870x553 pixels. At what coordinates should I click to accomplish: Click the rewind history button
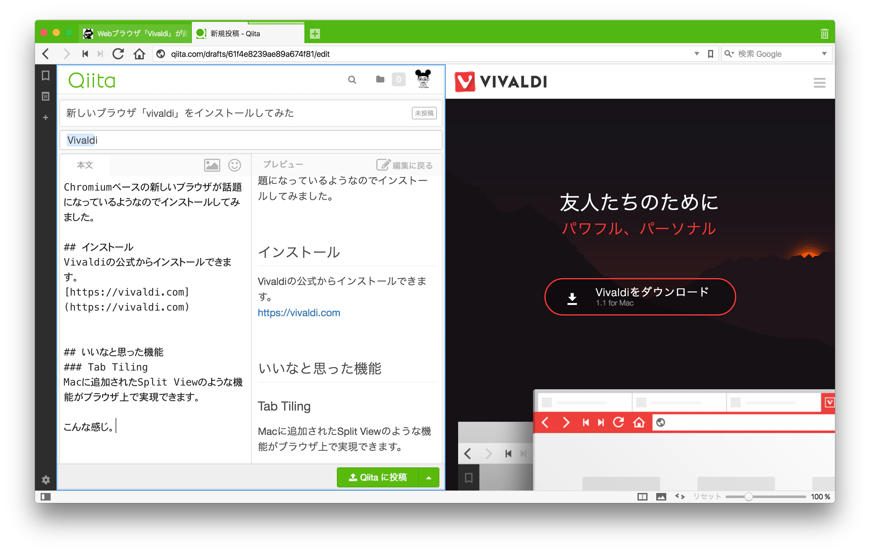(85, 54)
